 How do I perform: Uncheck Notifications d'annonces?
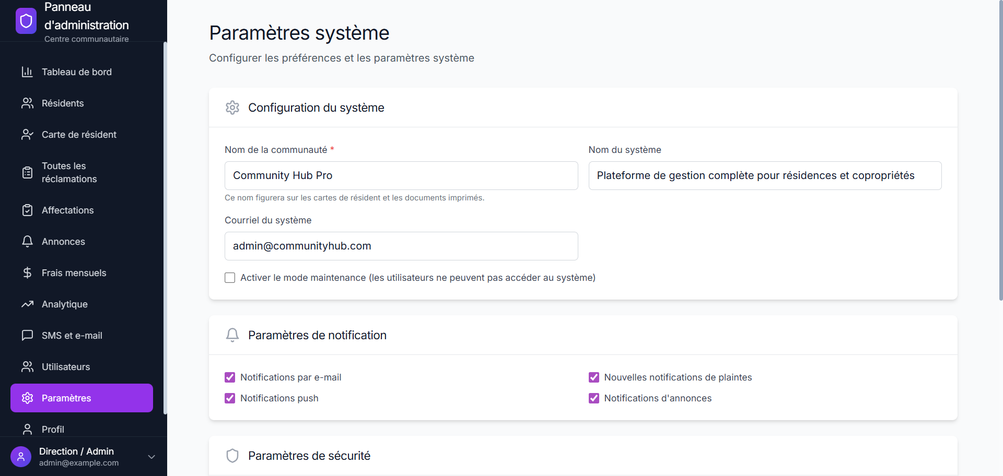[593, 398]
